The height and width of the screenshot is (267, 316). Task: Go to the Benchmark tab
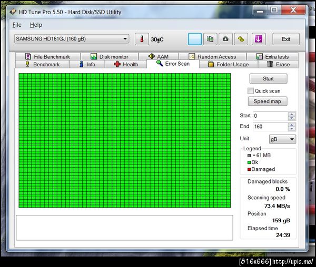point(42,64)
